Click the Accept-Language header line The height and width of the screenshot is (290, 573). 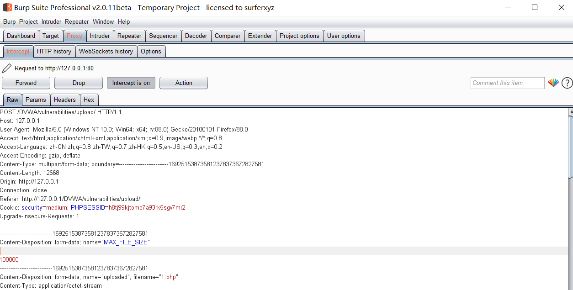click(x=111, y=147)
